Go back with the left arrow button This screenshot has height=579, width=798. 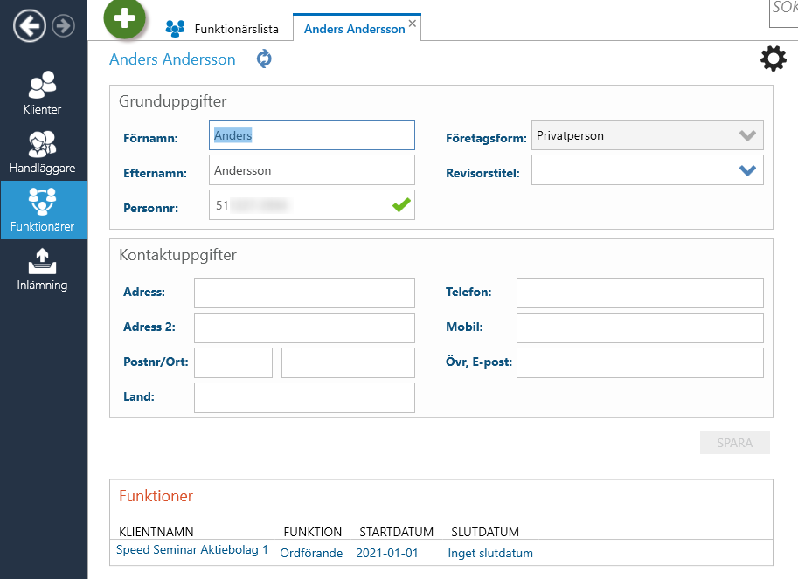(x=30, y=26)
